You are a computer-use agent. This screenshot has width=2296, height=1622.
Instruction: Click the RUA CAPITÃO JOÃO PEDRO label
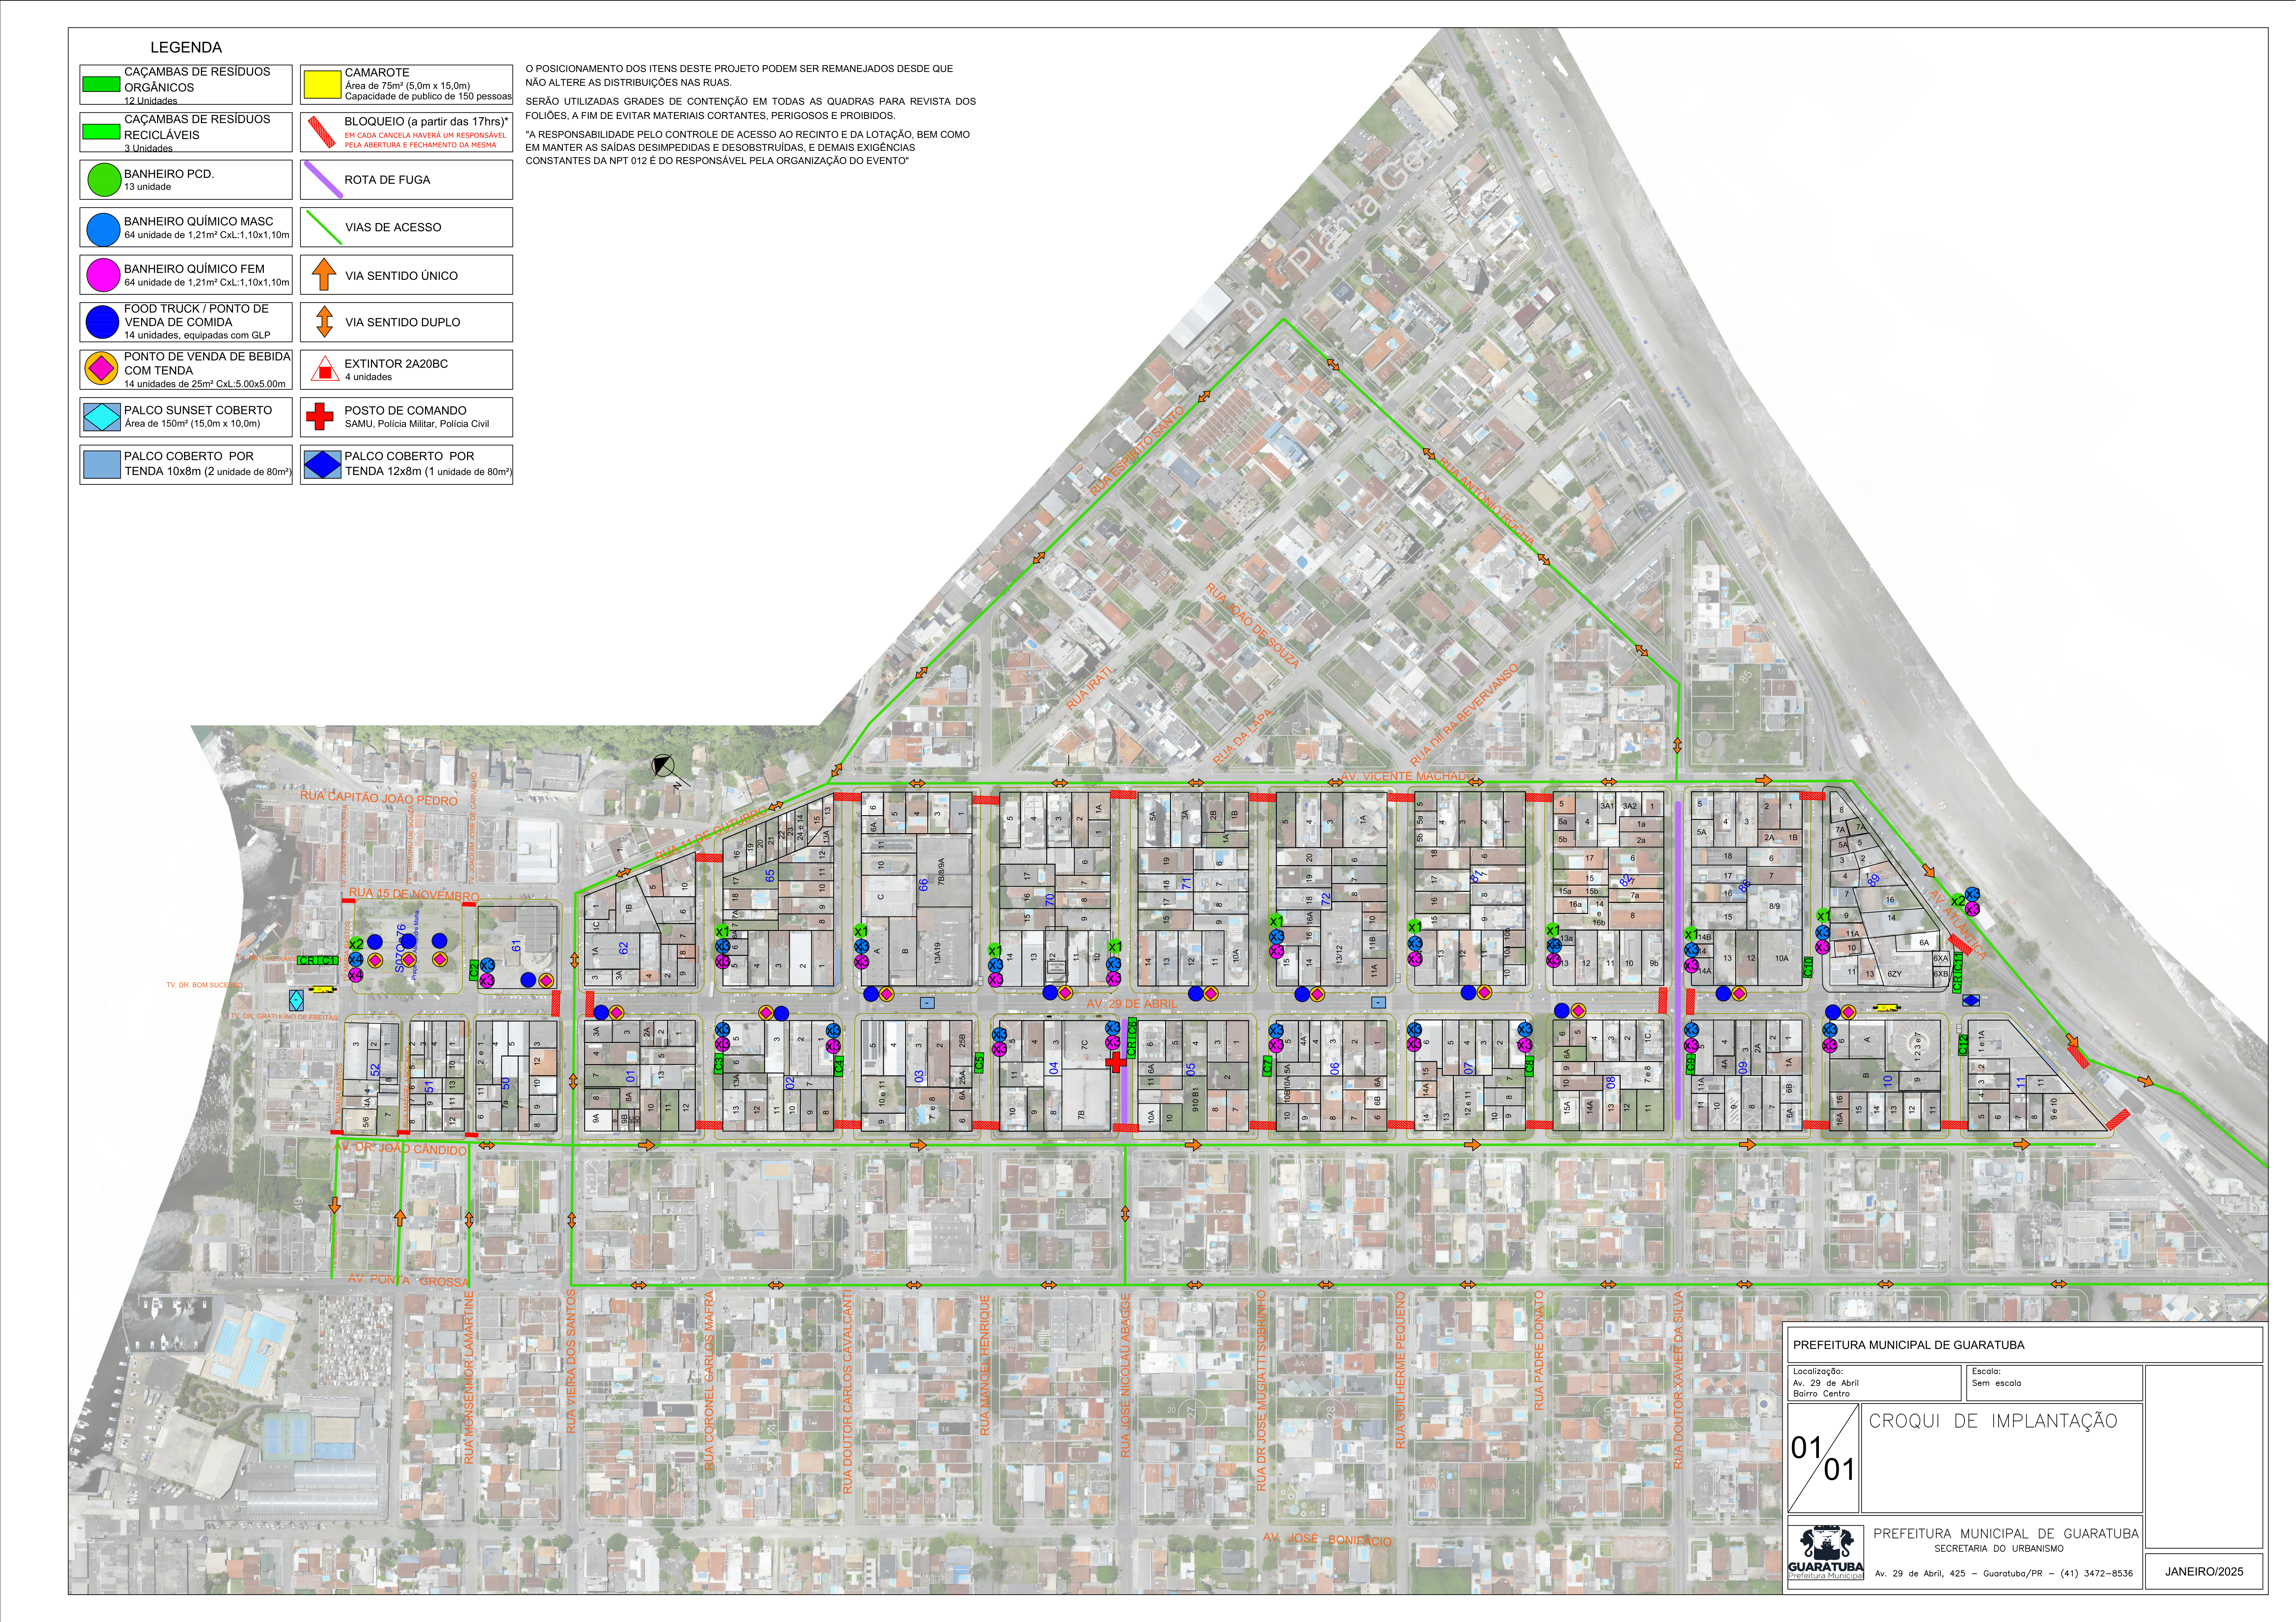(379, 798)
